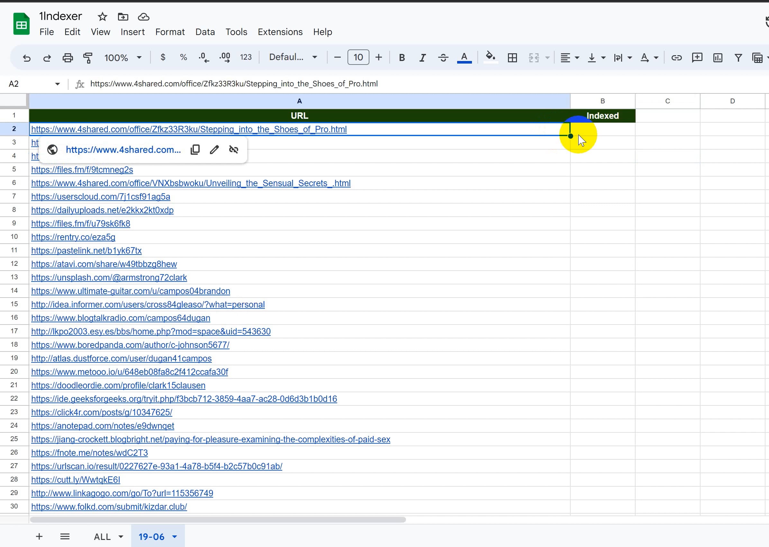Open the View menu
This screenshot has width=769, height=547.
point(101,32)
